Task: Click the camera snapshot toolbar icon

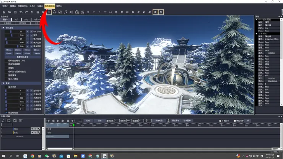Action: [77, 12]
